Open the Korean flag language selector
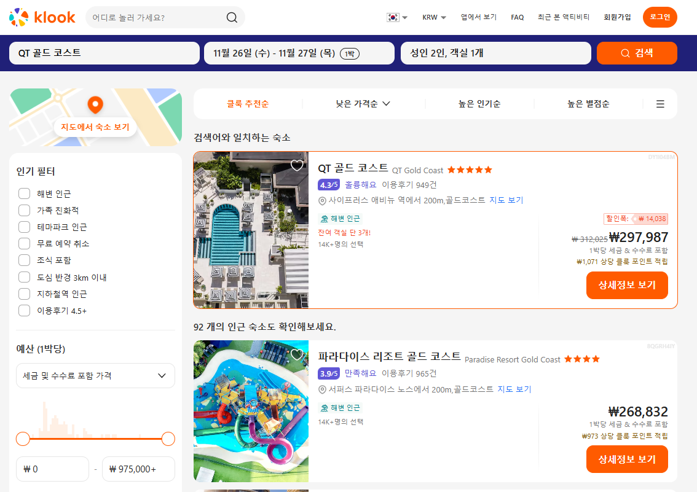Image resolution: width=697 pixels, height=492 pixels. pos(397,17)
